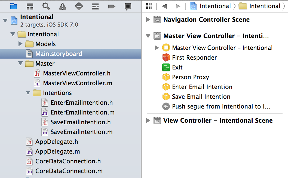Collapse the Intentions folder
The width and height of the screenshot is (288, 178).
28,93
